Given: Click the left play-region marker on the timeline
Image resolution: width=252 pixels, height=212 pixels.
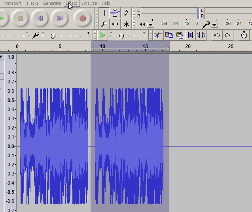Looking at the screenshot, I should [x=93, y=48].
